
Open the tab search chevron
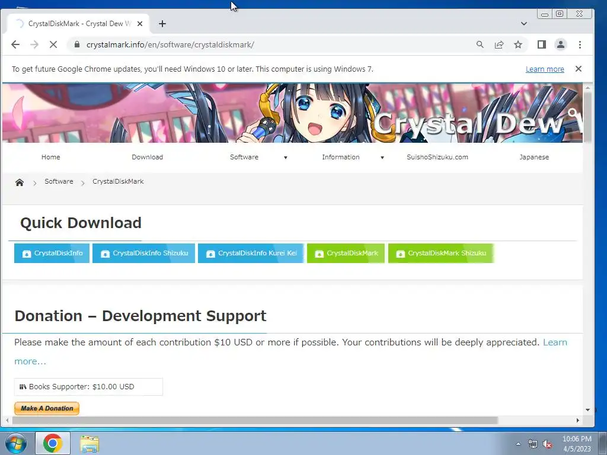[x=524, y=24]
